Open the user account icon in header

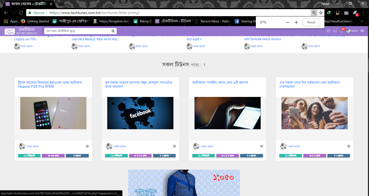coord(328,31)
